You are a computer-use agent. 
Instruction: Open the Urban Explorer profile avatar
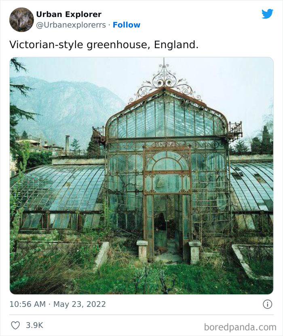(x=21, y=19)
